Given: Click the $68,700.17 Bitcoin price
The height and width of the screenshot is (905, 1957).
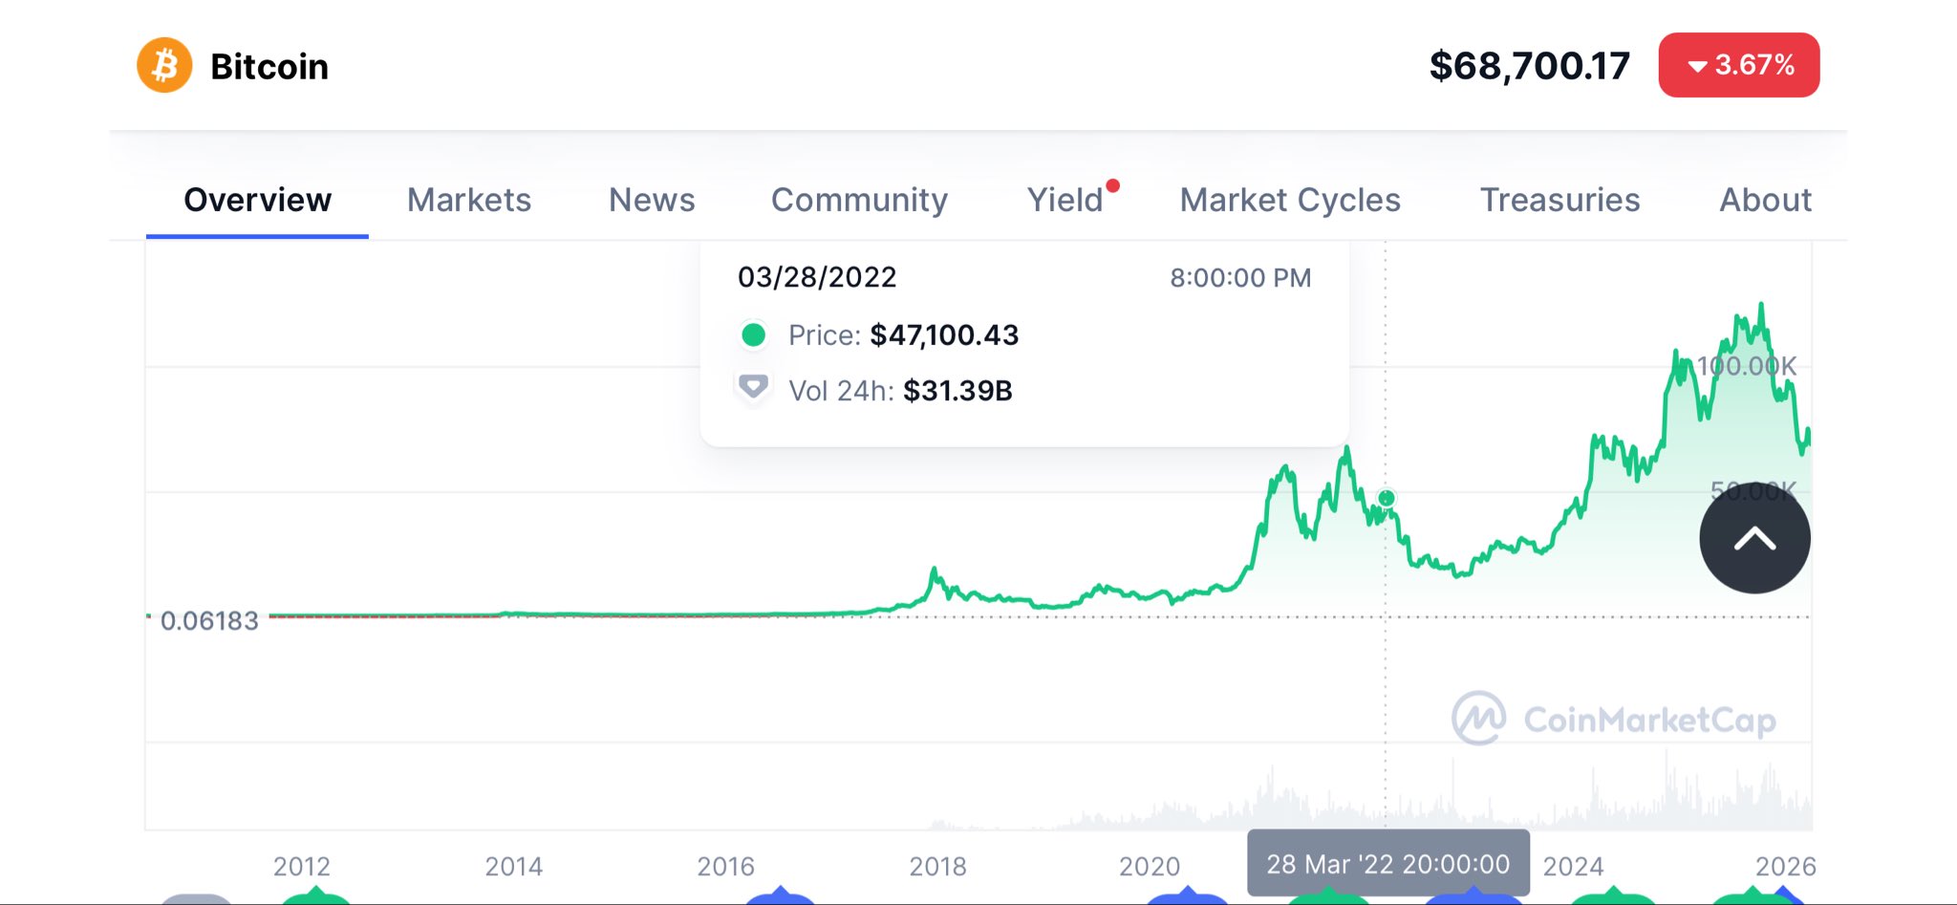Looking at the screenshot, I should click(x=1529, y=66).
